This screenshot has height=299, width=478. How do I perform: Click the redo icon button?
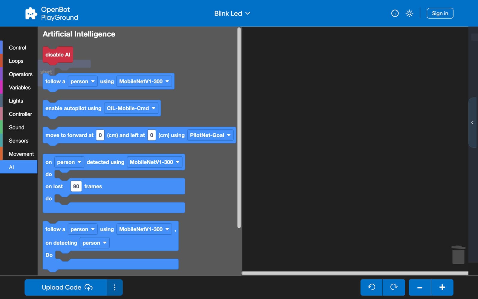tap(394, 287)
